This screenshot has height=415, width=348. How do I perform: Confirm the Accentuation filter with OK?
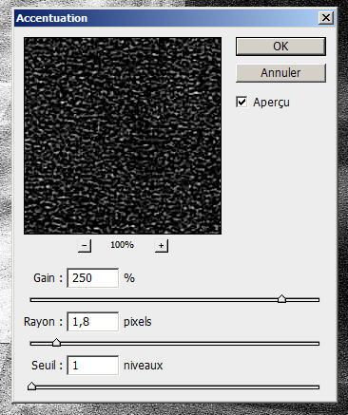(x=280, y=47)
